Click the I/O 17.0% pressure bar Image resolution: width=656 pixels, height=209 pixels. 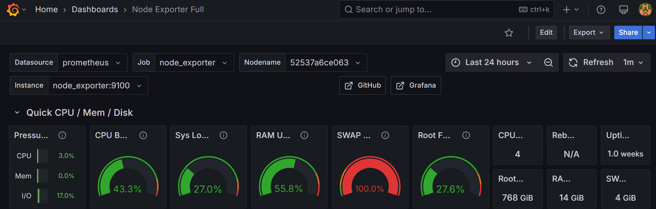coord(42,196)
